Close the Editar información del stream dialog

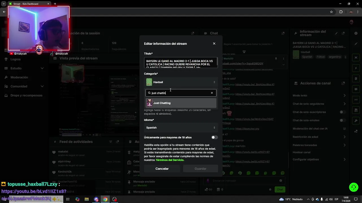(x=214, y=43)
